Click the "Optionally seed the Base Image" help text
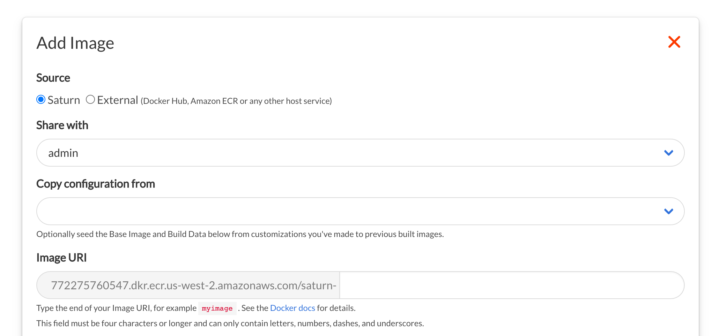712x336 pixels. click(240, 234)
